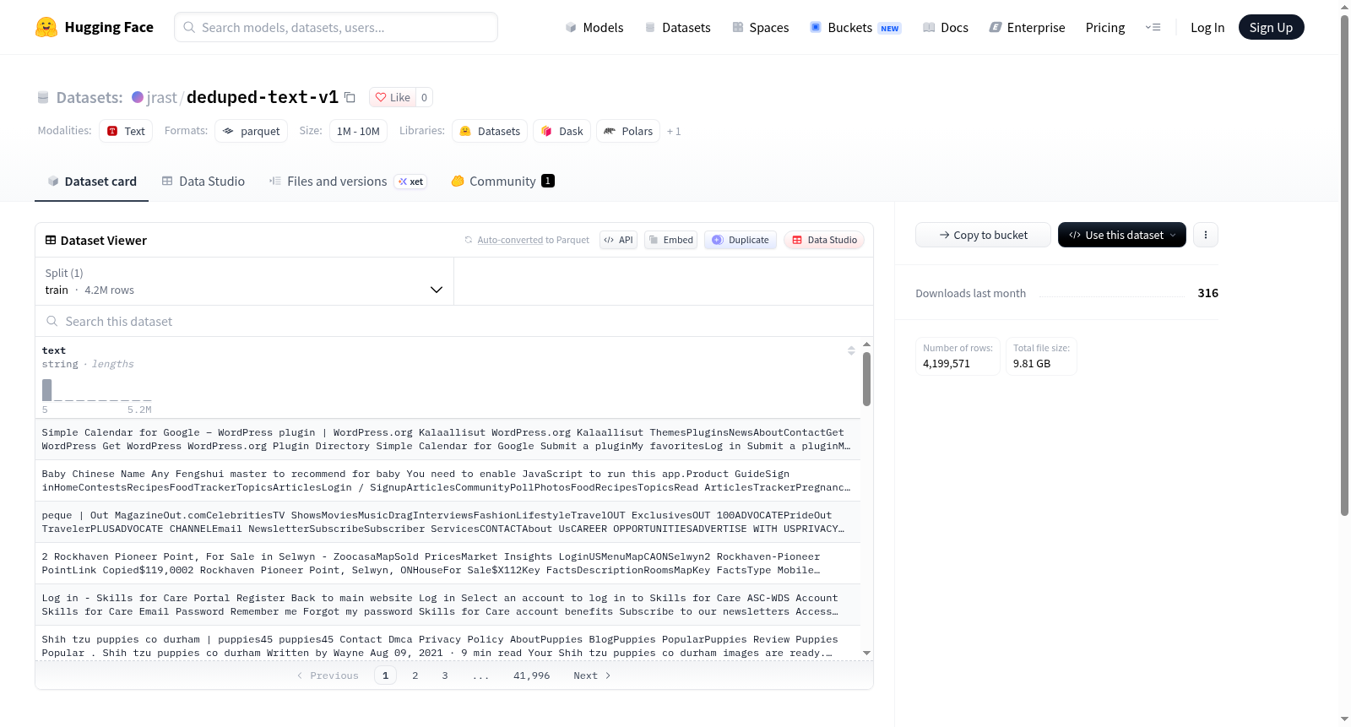Image resolution: width=1351 pixels, height=727 pixels.
Task: Click the Log In link
Action: pyautogui.click(x=1207, y=27)
